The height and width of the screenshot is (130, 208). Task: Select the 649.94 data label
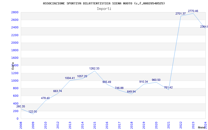tap(131, 92)
